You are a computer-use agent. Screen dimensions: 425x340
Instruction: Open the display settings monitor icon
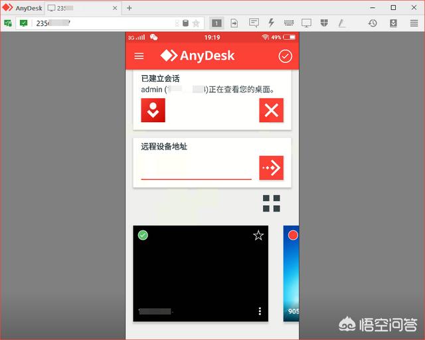(x=307, y=23)
